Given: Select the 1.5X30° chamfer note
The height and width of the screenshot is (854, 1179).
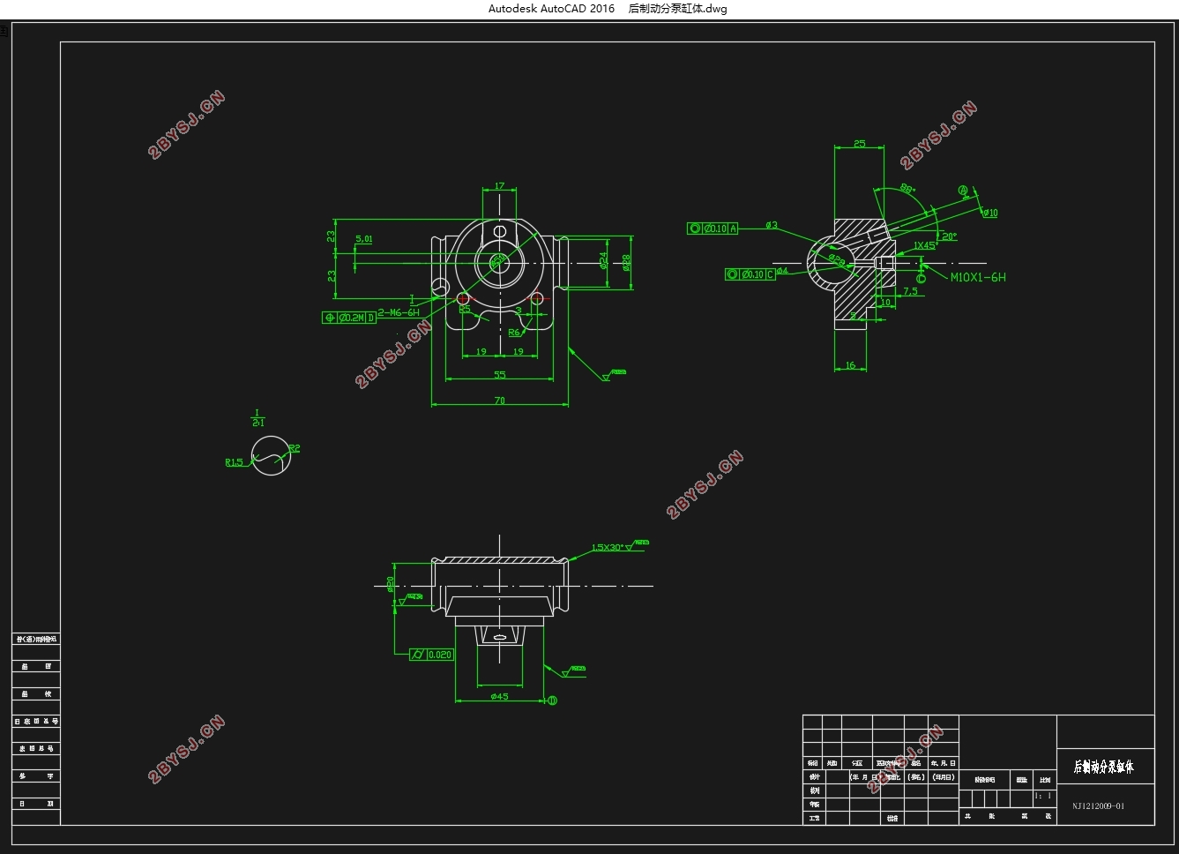Looking at the screenshot, I should point(608,547).
